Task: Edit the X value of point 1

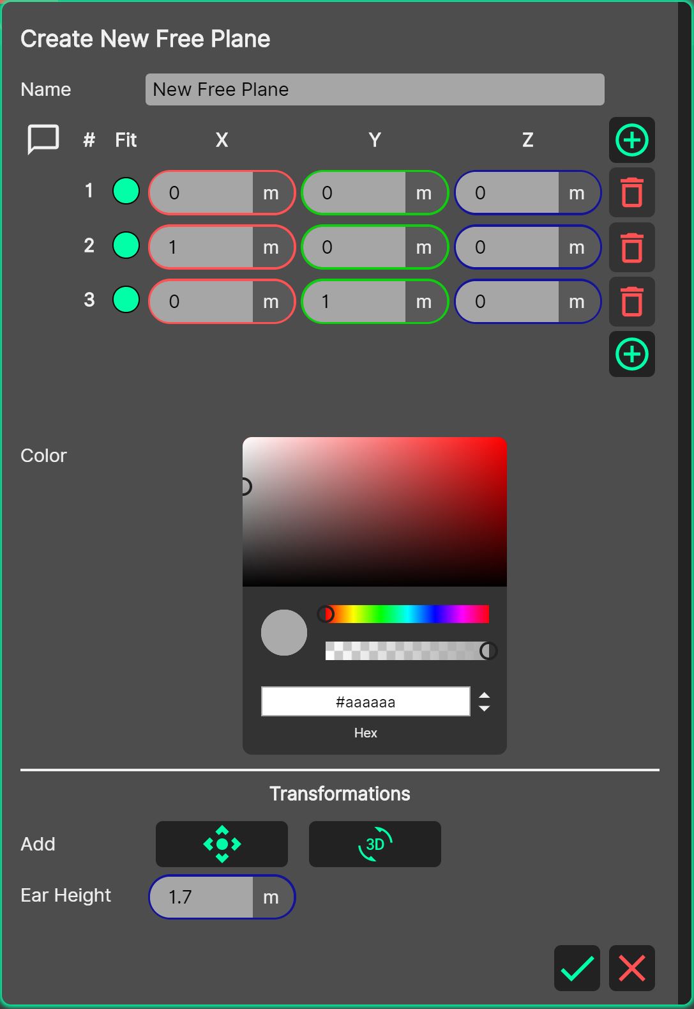Action: coord(201,193)
